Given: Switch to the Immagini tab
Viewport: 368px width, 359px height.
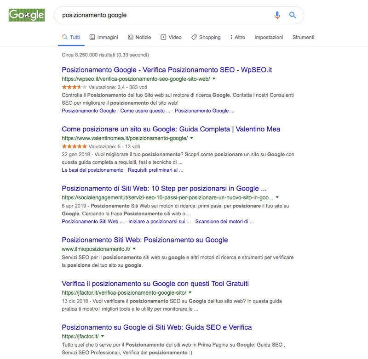Looking at the screenshot, I should [x=104, y=37].
